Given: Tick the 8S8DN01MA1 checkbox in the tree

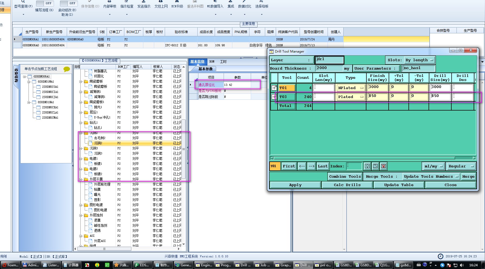Looking at the screenshot, I should click(34, 82).
